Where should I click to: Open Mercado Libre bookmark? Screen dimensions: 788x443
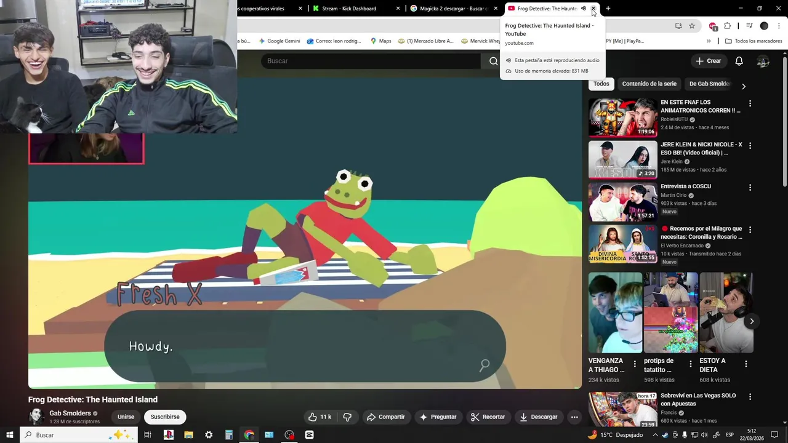tap(426, 41)
